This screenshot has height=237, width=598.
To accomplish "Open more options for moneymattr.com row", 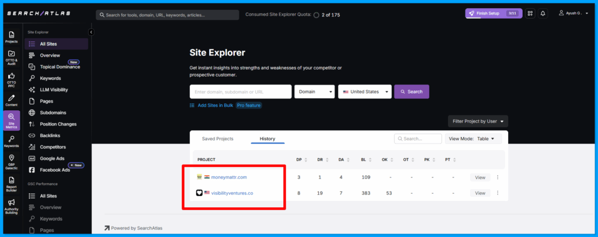I will (498, 177).
